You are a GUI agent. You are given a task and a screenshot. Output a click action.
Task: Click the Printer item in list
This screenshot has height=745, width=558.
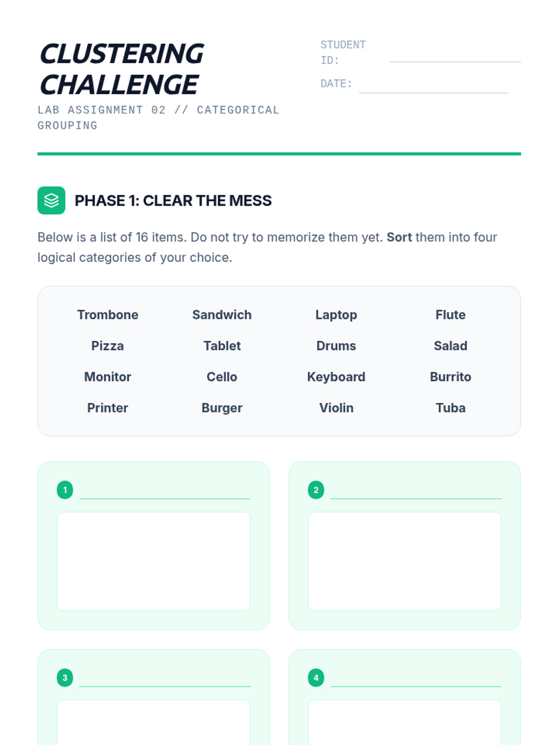click(108, 408)
